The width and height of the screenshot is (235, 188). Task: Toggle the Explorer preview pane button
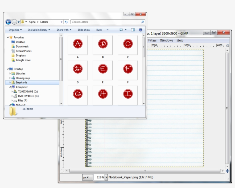click(x=133, y=30)
